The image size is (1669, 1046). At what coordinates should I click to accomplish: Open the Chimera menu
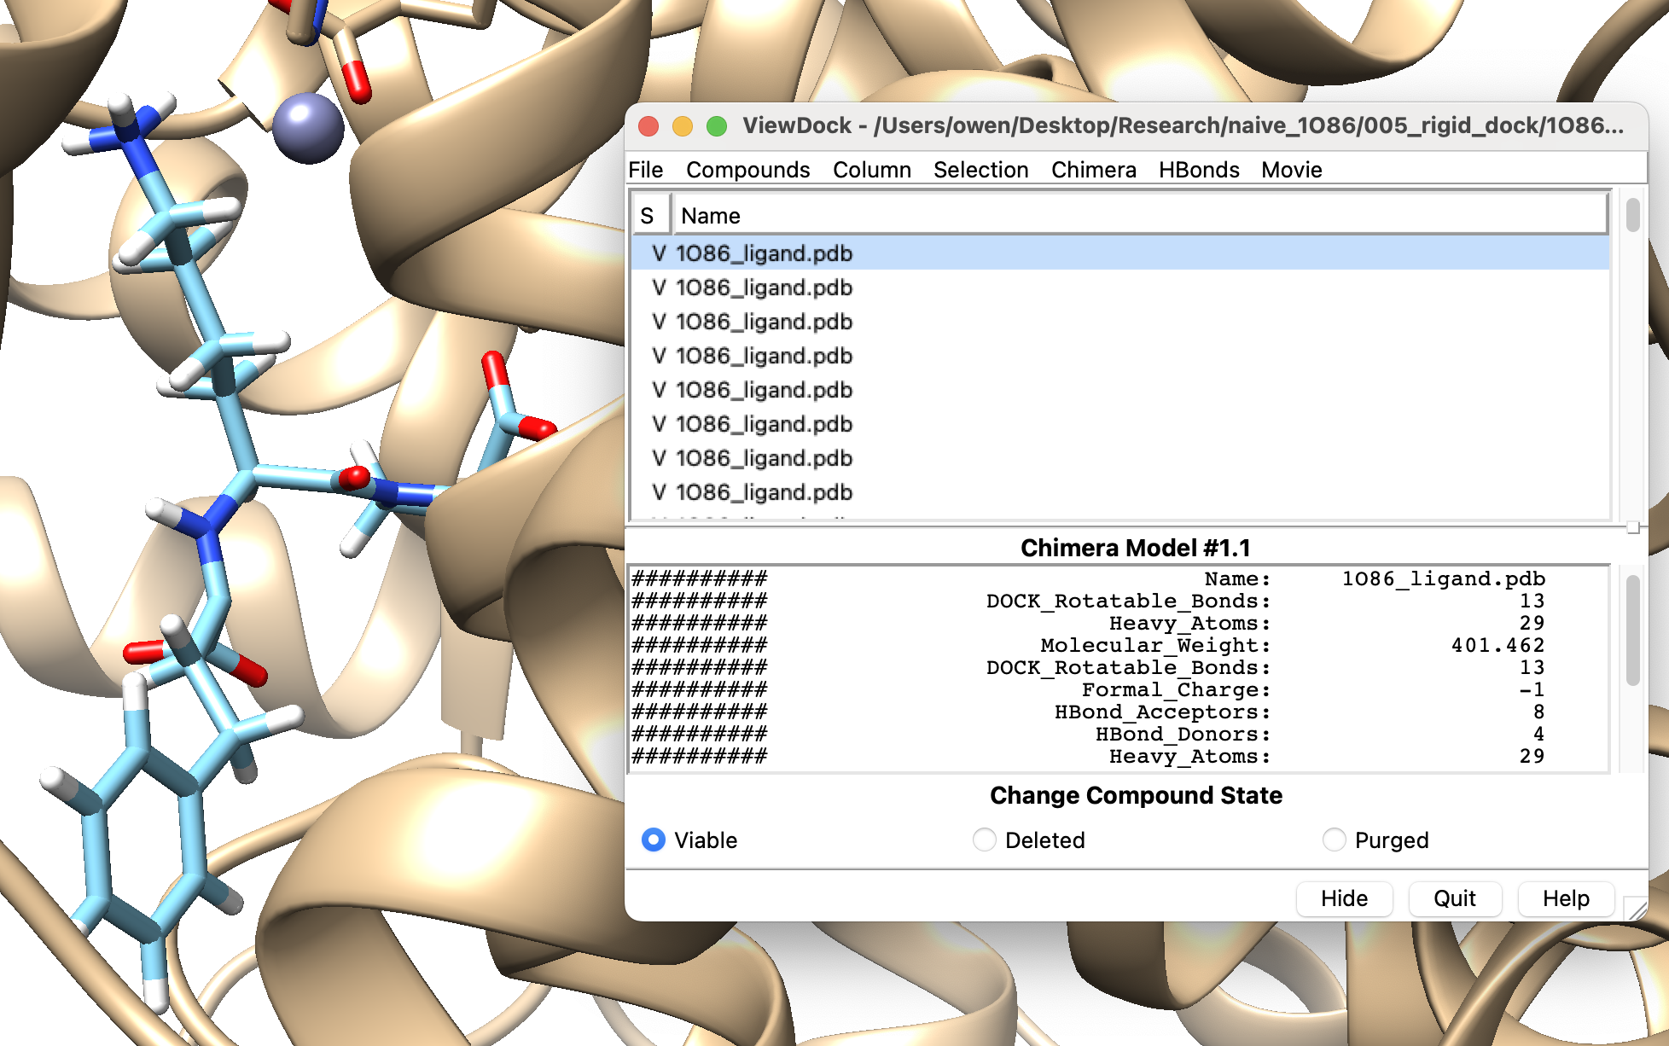click(1093, 170)
